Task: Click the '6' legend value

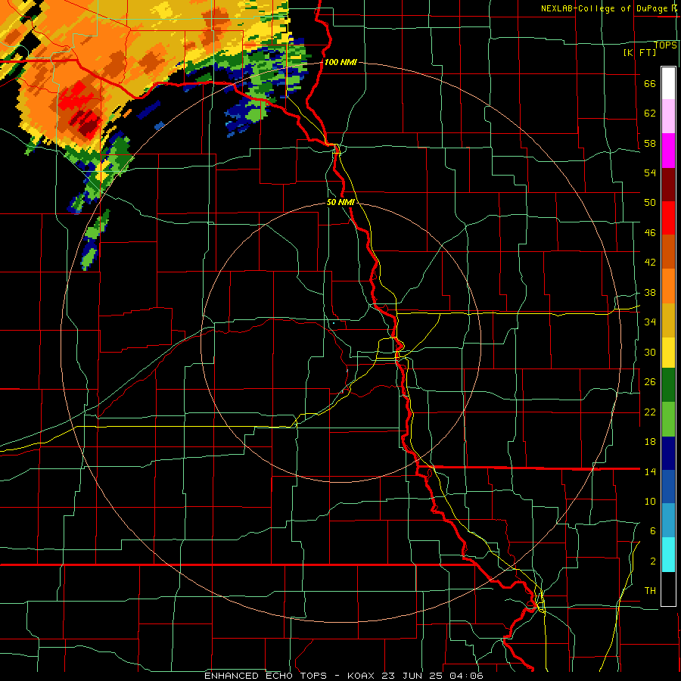Action: click(x=653, y=530)
